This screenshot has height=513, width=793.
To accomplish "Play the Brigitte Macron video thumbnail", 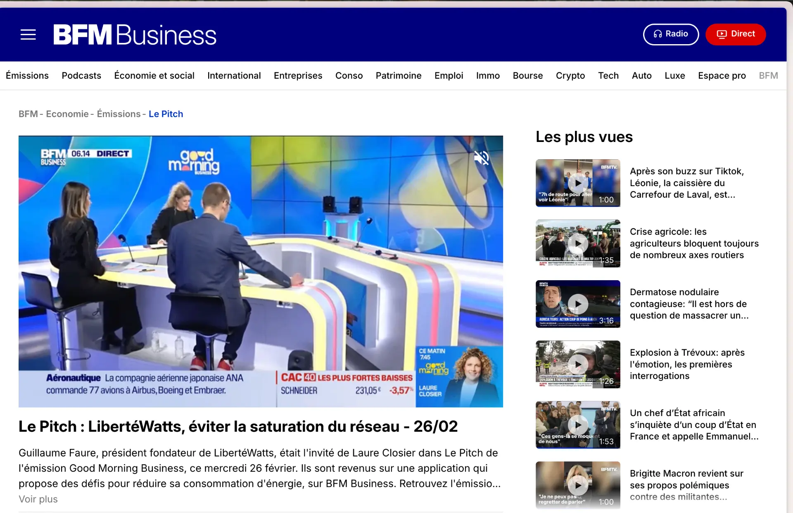I will click(577, 485).
